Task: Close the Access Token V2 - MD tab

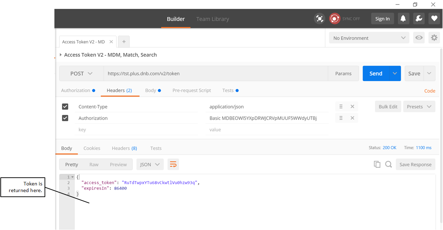Action: click(x=111, y=42)
